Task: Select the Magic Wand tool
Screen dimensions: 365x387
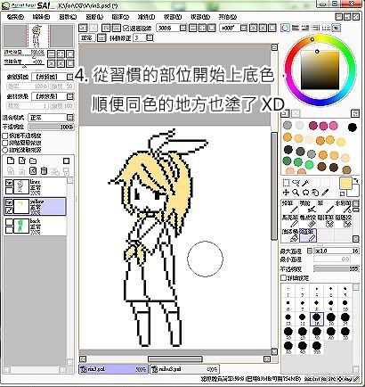Action: coord(305,183)
